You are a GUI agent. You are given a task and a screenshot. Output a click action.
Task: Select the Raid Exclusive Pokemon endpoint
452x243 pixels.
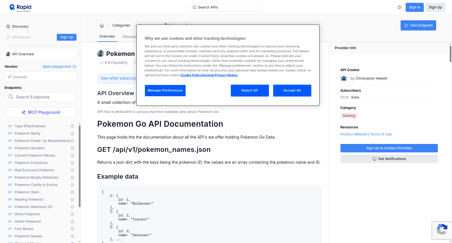point(34,170)
